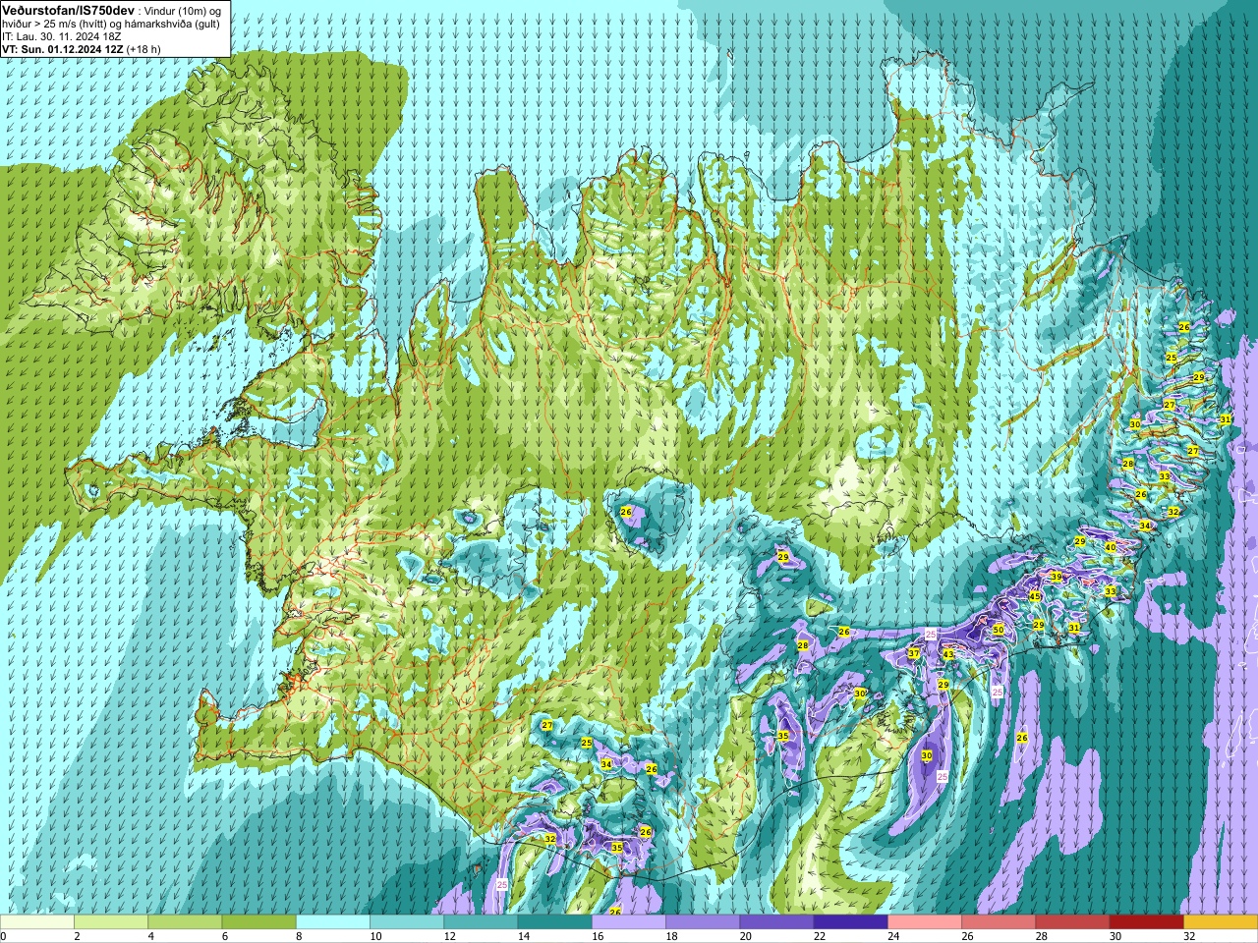The width and height of the screenshot is (1258, 943).
Task: Click the 10–12 m/s turquoise legend swatch
Action: pyautogui.click(x=407, y=922)
